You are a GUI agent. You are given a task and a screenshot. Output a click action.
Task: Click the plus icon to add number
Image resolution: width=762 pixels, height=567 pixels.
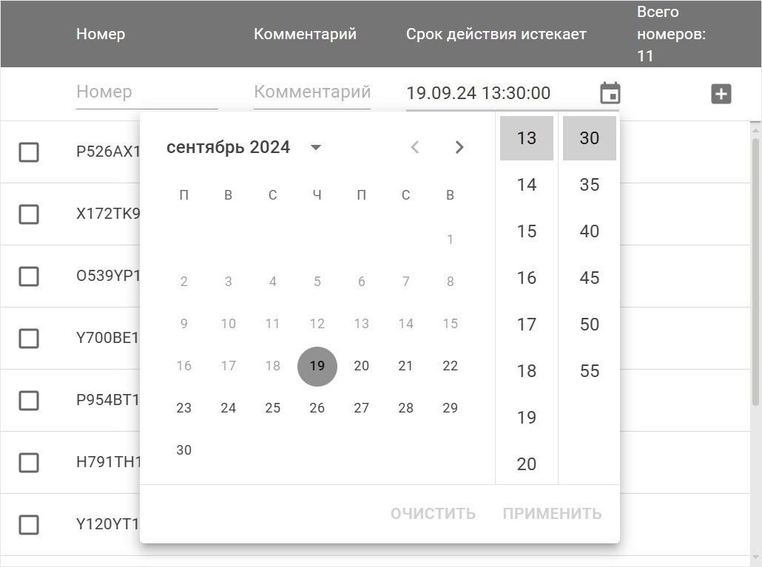(721, 94)
